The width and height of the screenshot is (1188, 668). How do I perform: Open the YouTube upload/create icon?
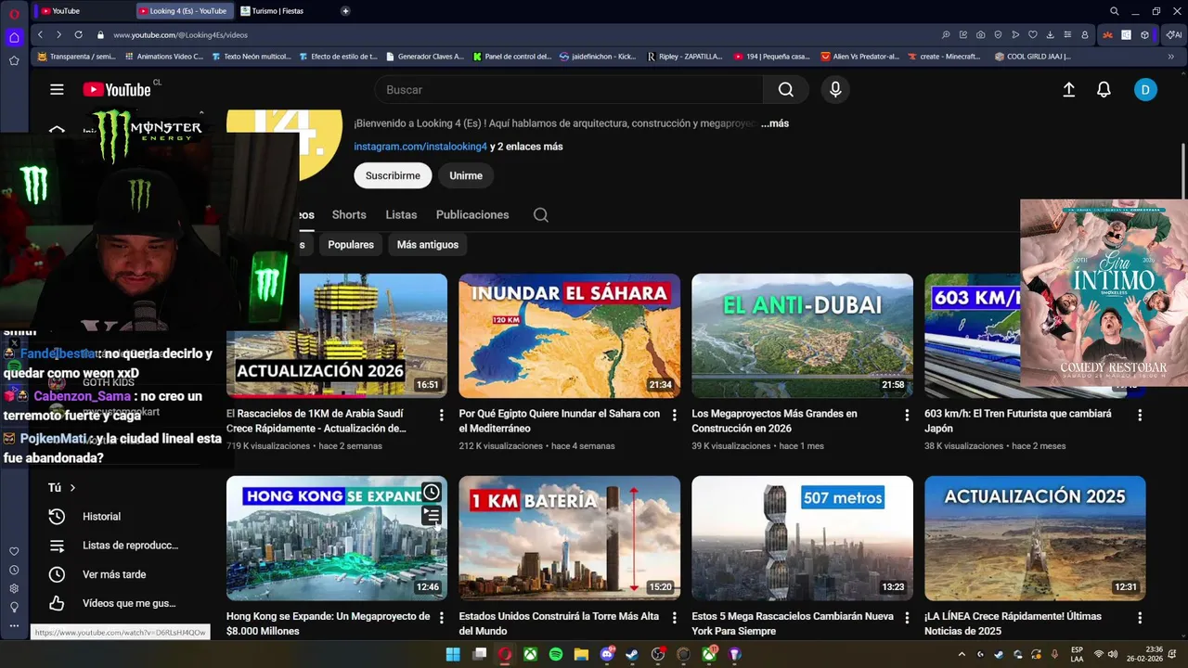1068,90
